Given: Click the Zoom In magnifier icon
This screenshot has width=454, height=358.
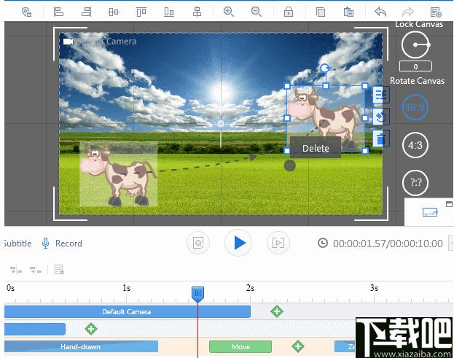Looking at the screenshot, I should tap(228, 12).
